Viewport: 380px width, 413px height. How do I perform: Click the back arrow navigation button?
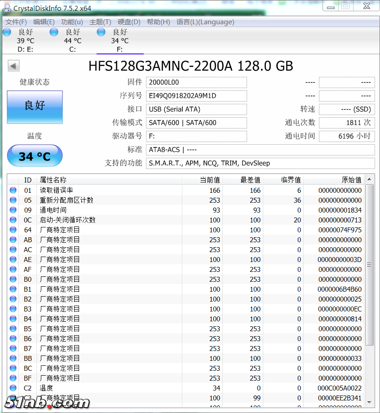click(13, 66)
